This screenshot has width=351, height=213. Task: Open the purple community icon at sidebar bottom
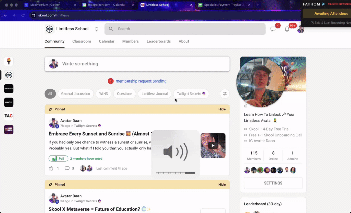(x=9, y=129)
